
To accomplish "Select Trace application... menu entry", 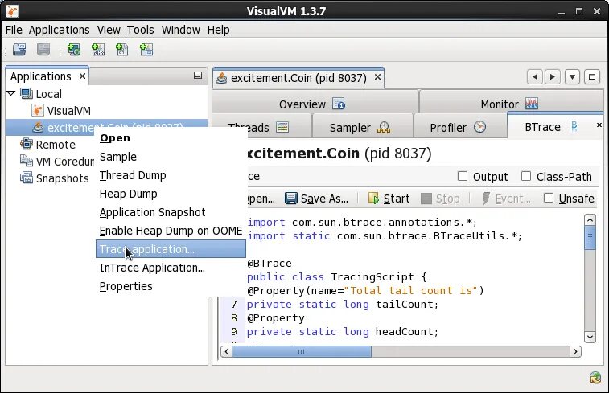I will (171, 249).
